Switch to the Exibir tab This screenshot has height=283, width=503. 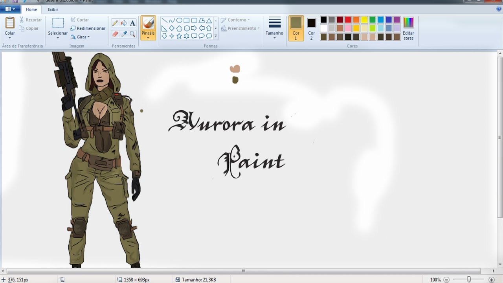point(53,9)
